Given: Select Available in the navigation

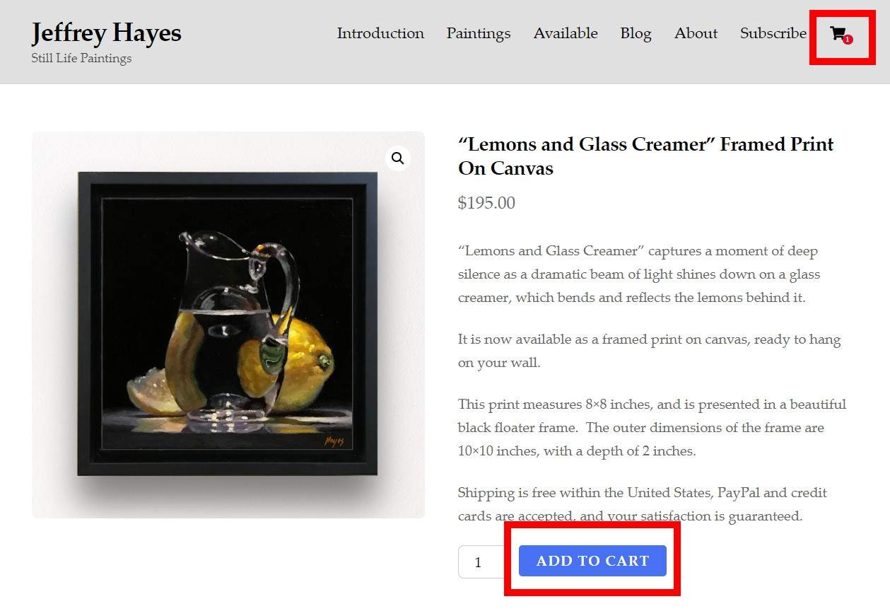Looking at the screenshot, I should [x=565, y=33].
